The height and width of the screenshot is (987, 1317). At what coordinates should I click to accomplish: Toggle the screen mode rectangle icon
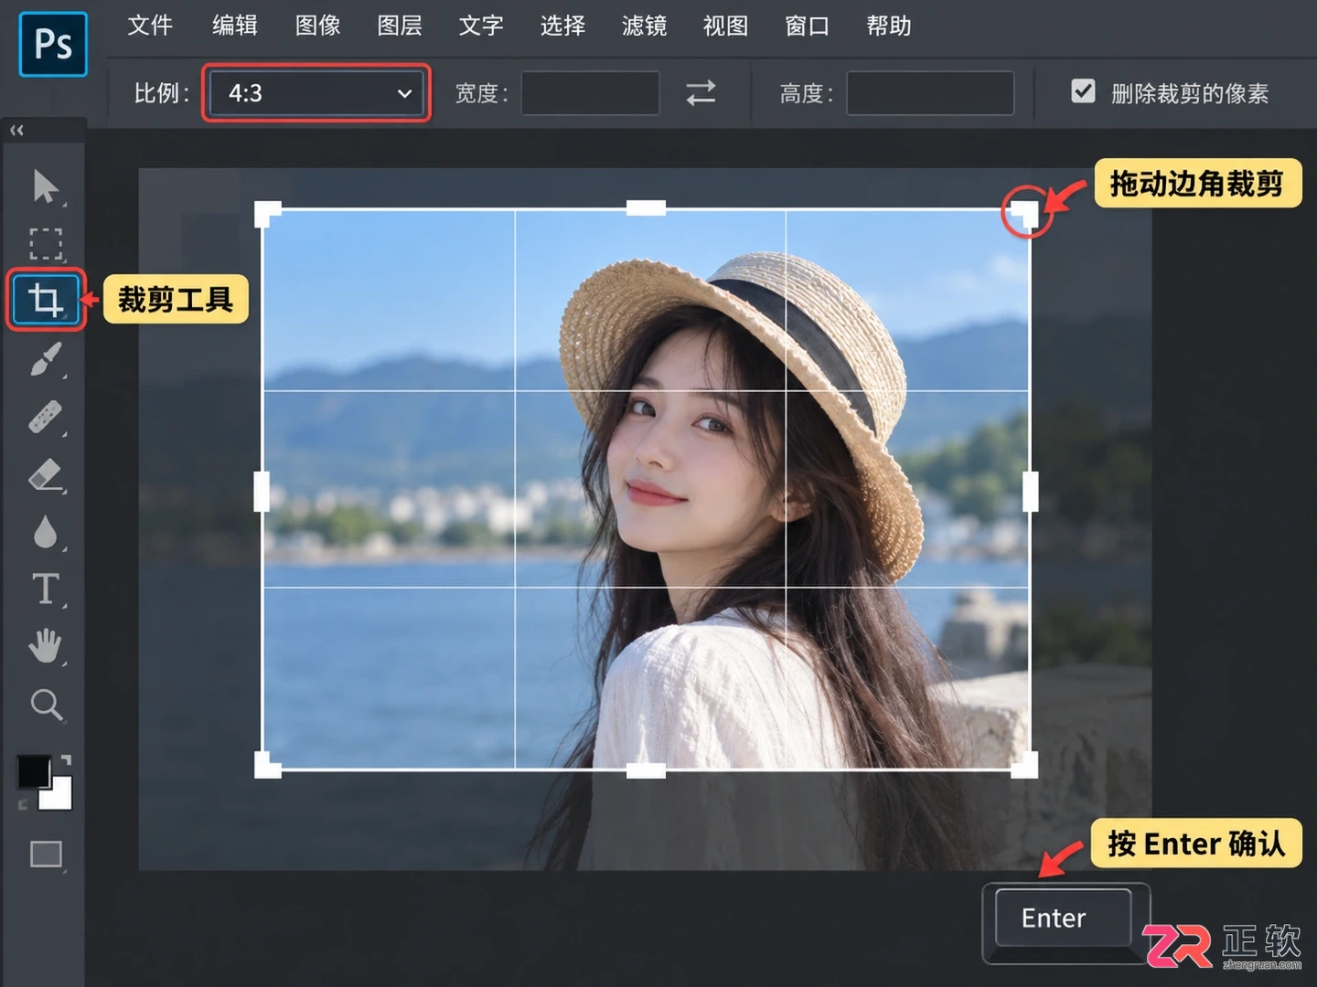click(46, 854)
